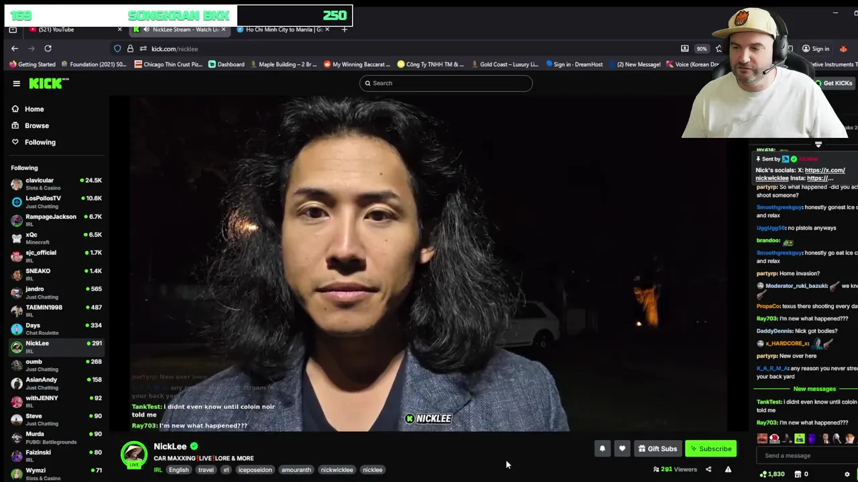Open SNEAKO channel in Following list
858x482 pixels.
56,274
